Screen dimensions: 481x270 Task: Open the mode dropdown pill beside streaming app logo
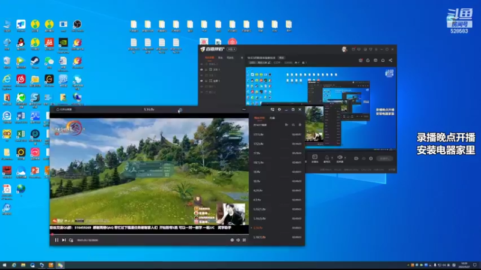(231, 49)
